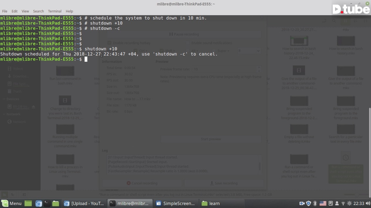The width and height of the screenshot is (371, 208).
Task: Switch to the Upload - YouTube window
Action: tap(84, 203)
